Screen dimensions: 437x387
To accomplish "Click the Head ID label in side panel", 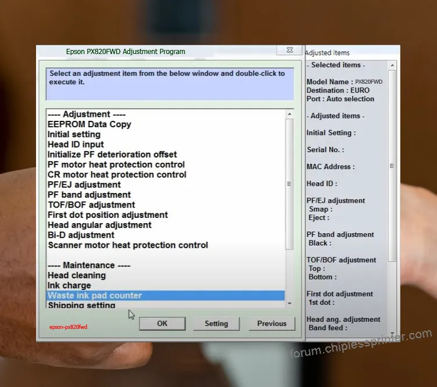I will point(322,184).
